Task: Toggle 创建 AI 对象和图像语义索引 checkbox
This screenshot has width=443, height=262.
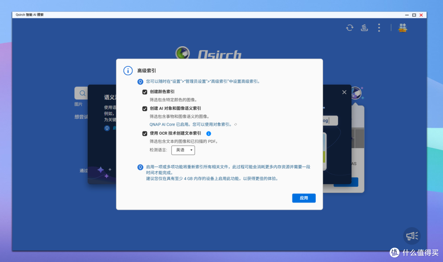Action: pos(145,108)
